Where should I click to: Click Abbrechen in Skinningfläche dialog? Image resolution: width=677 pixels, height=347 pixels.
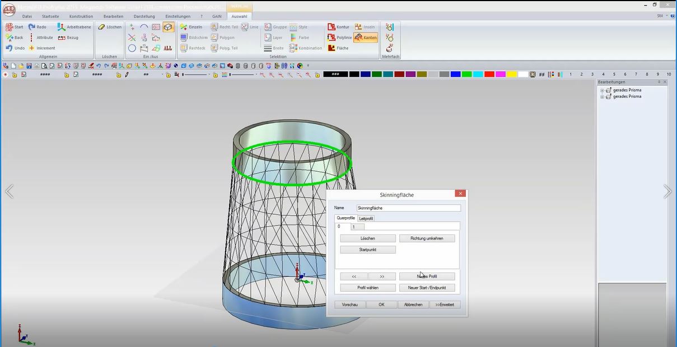[x=413, y=304]
